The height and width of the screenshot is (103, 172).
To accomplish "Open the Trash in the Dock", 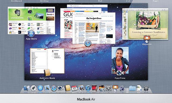I will point(146,88).
